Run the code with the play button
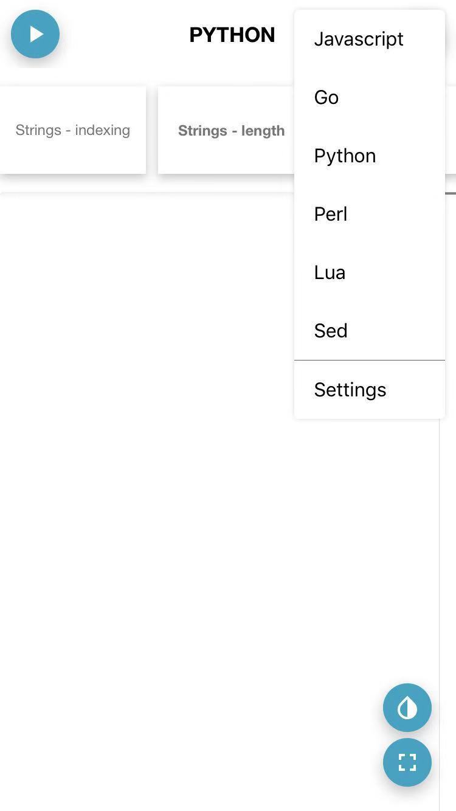Screen dimensions: 456x811 (x=35, y=34)
